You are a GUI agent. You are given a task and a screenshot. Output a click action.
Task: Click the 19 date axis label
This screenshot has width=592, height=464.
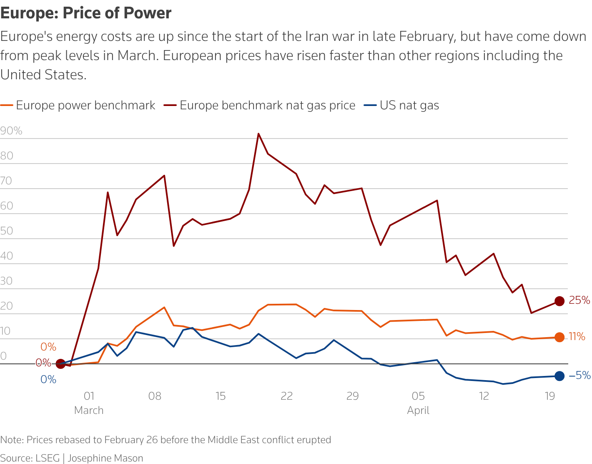click(550, 396)
